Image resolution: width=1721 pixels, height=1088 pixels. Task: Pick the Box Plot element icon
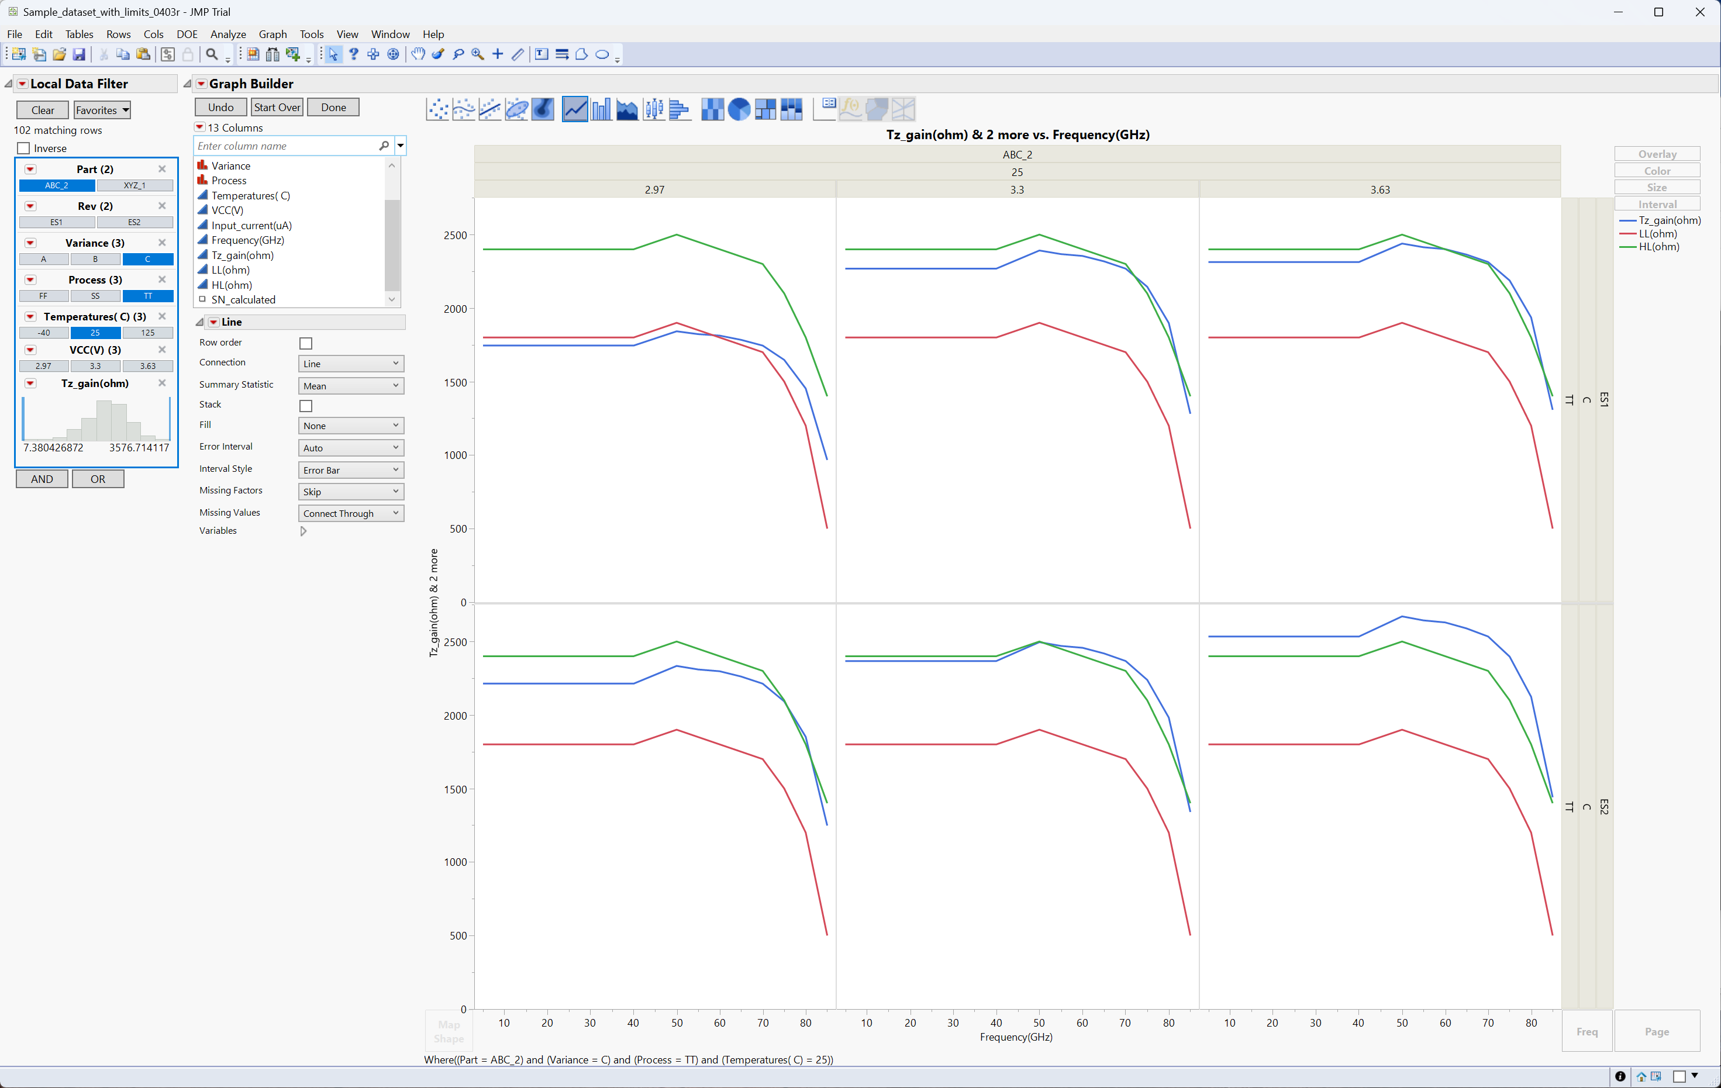coord(653,109)
